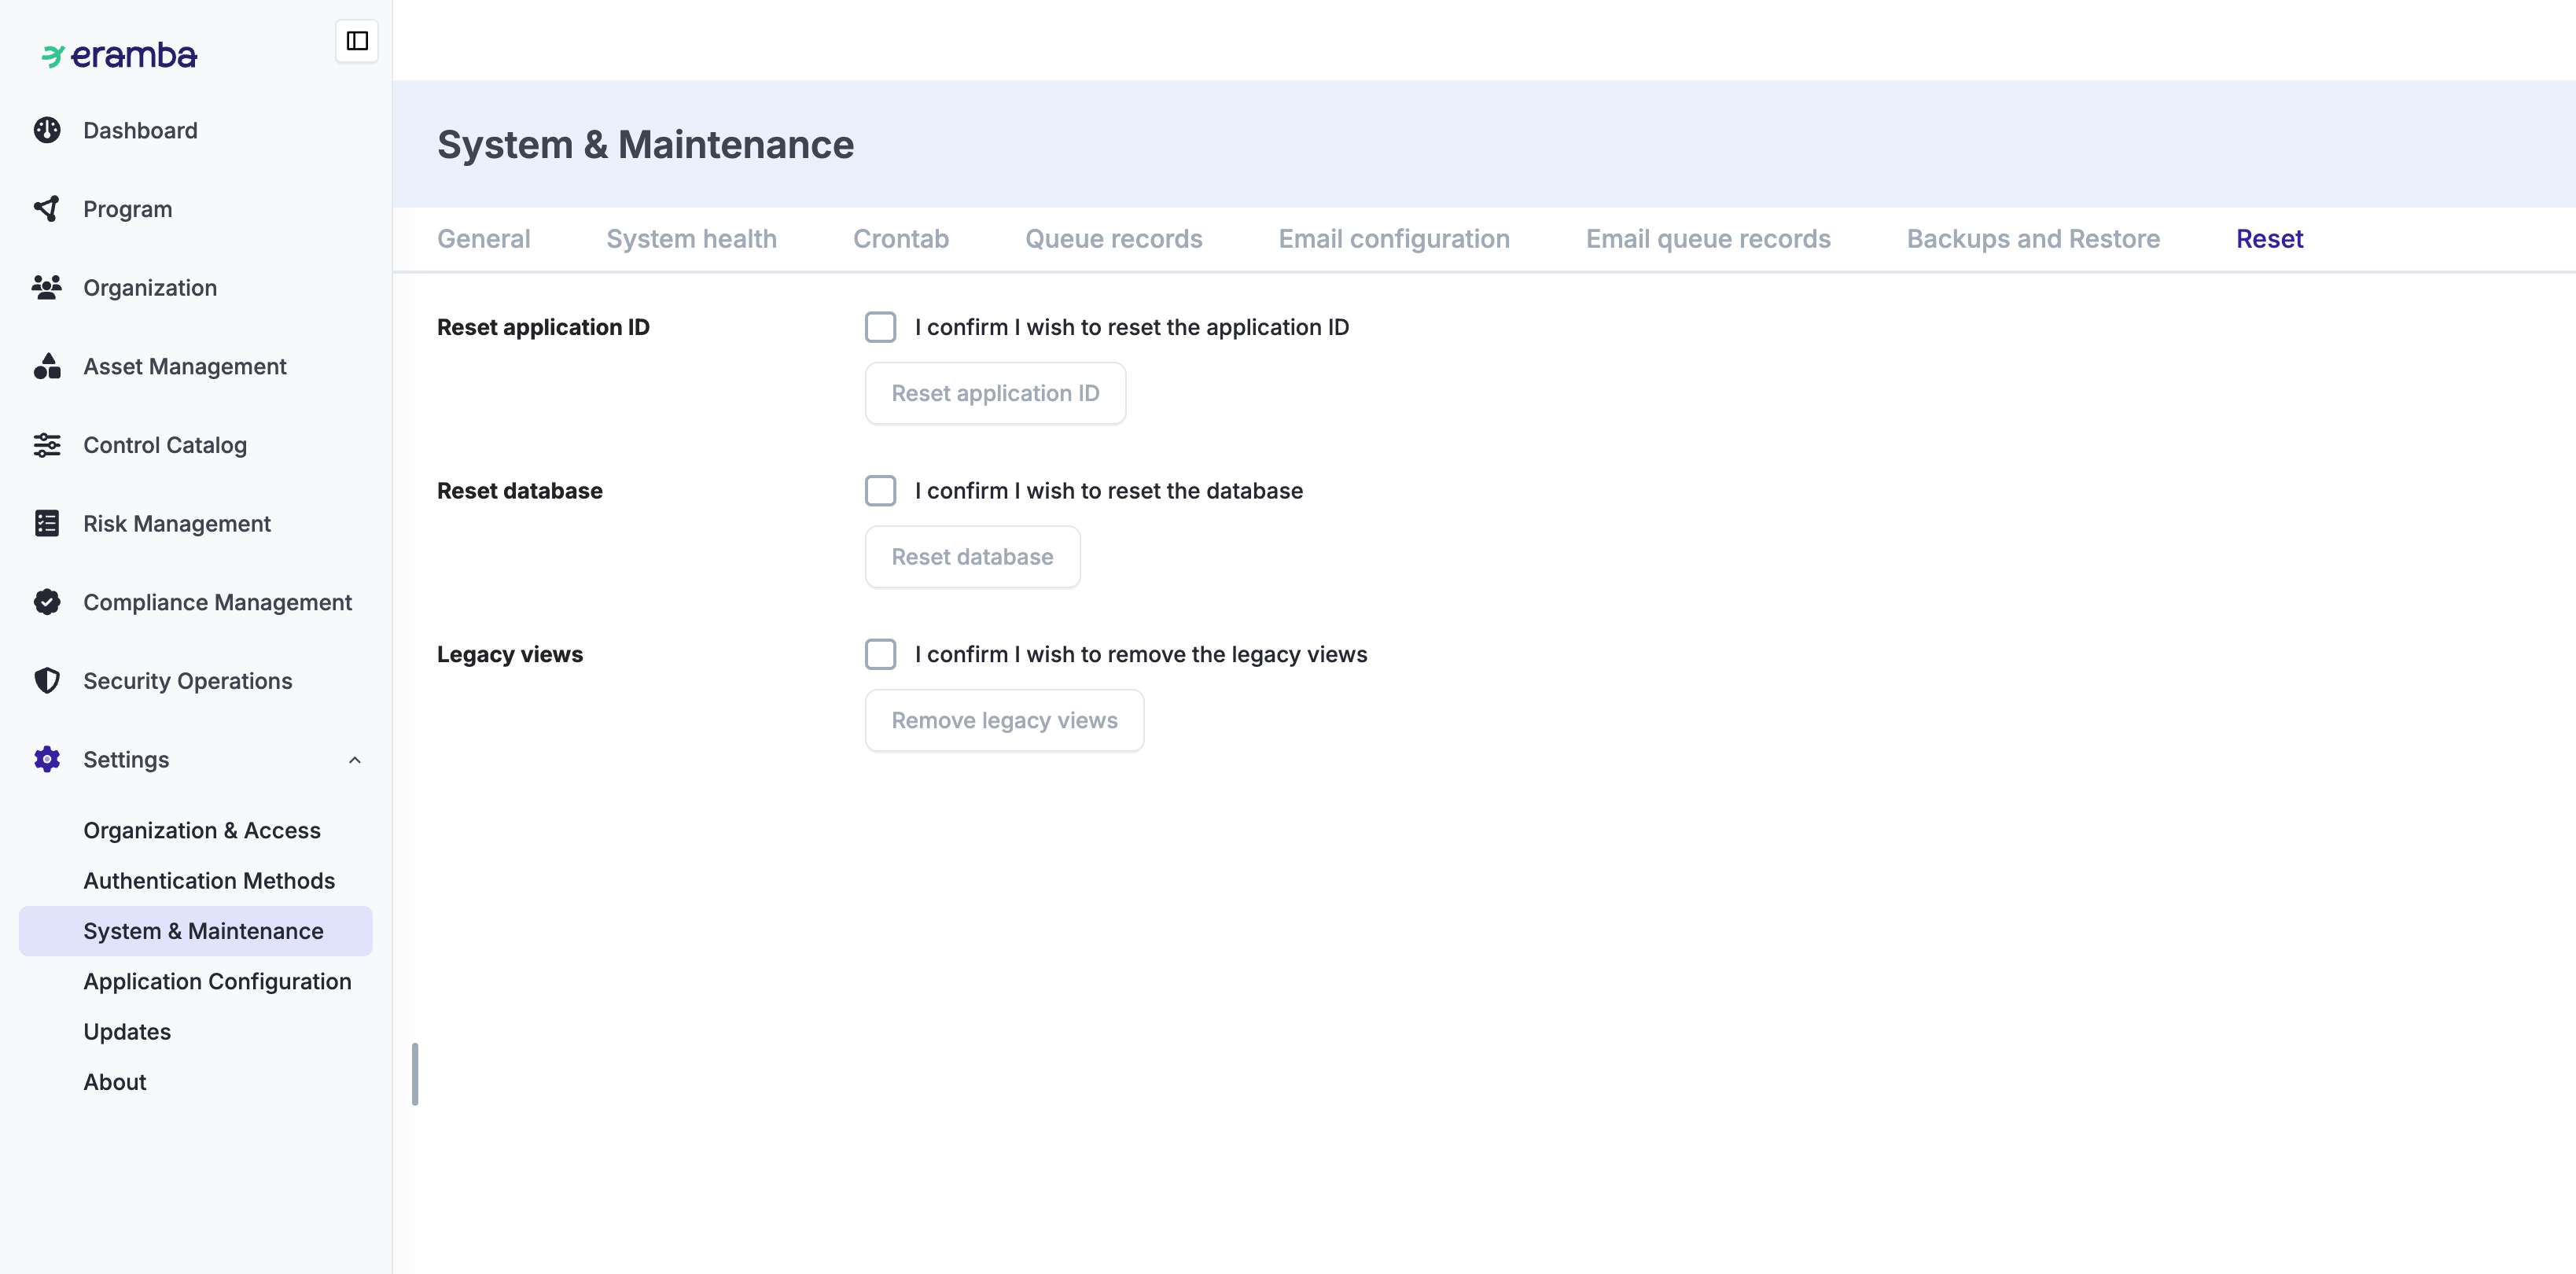This screenshot has height=1274, width=2576.
Task: Enable the remove legacy views confirmation
Action: 880,654
